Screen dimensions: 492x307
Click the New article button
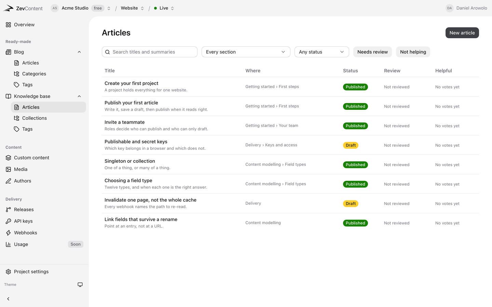point(462,33)
